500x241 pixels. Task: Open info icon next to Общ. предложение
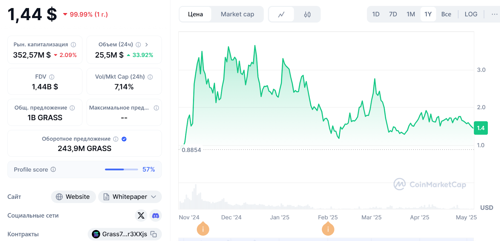[72, 108]
